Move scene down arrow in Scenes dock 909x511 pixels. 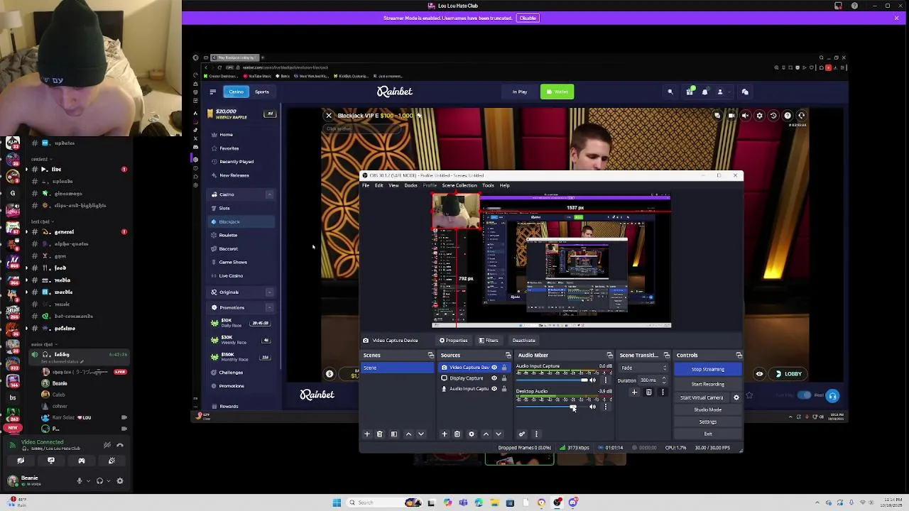pos(420,434)
